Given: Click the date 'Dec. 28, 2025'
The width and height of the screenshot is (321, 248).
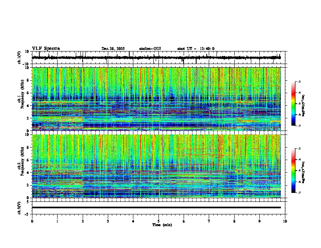Looking at the screenshot, I should [113, 49].
